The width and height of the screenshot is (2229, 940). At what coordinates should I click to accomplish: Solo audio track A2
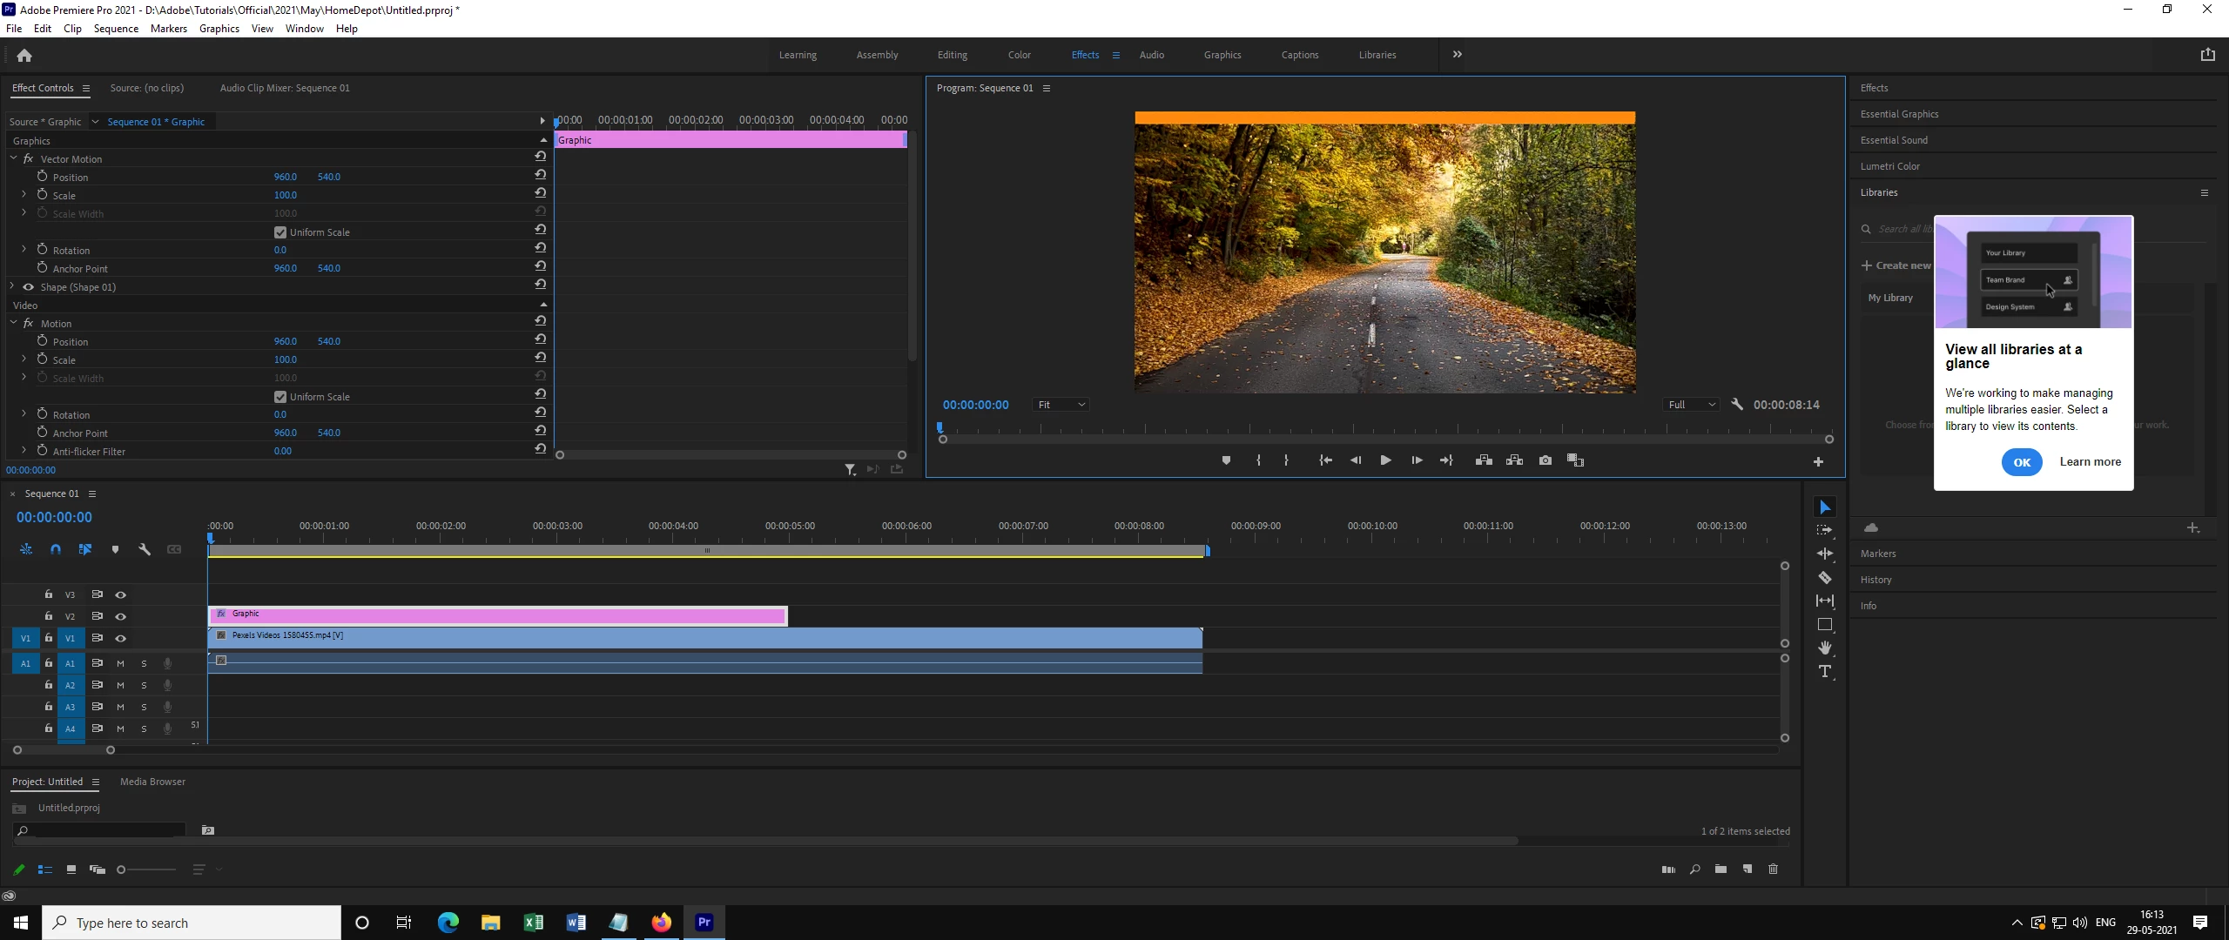pyautogui.click(x=144, y=685)
